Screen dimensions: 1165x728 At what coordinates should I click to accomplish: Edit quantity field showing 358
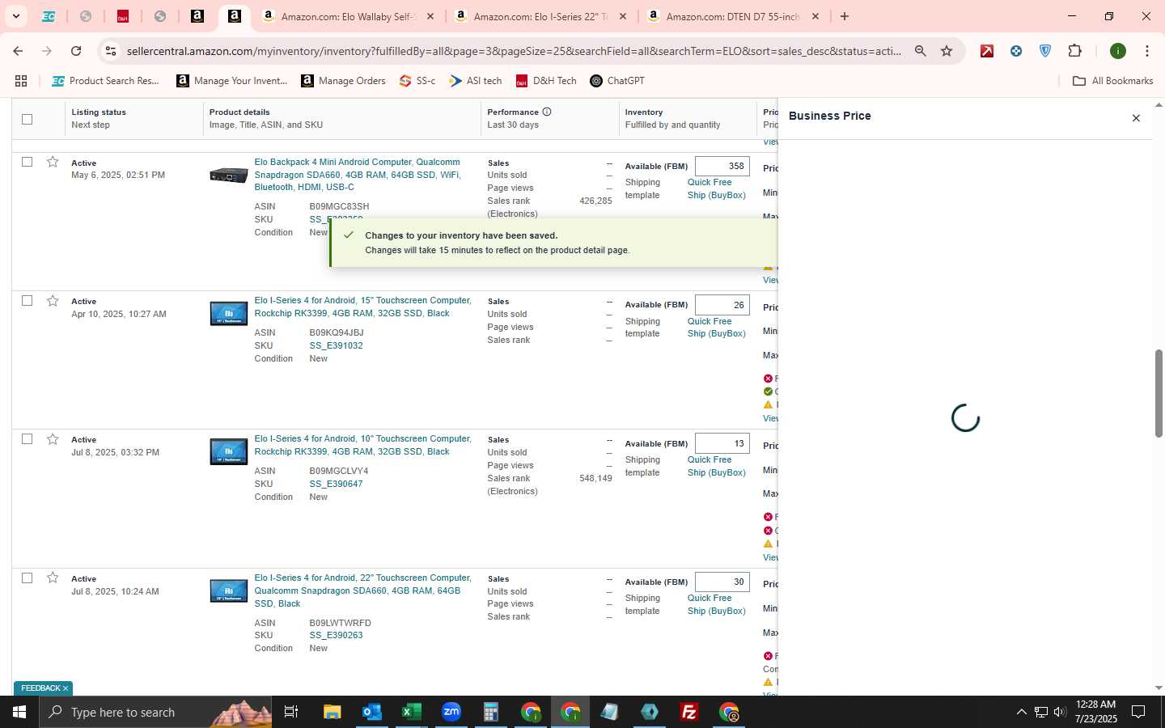[722, 166]
